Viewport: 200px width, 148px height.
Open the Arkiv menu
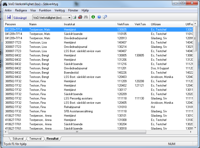8,10
